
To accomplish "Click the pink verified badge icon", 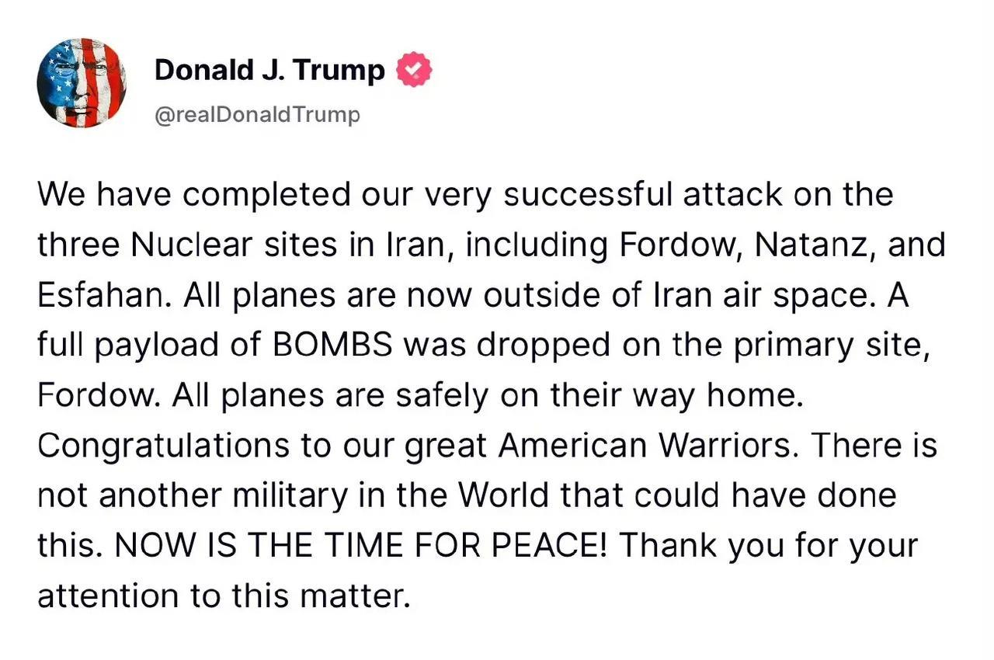I will 414,71.
